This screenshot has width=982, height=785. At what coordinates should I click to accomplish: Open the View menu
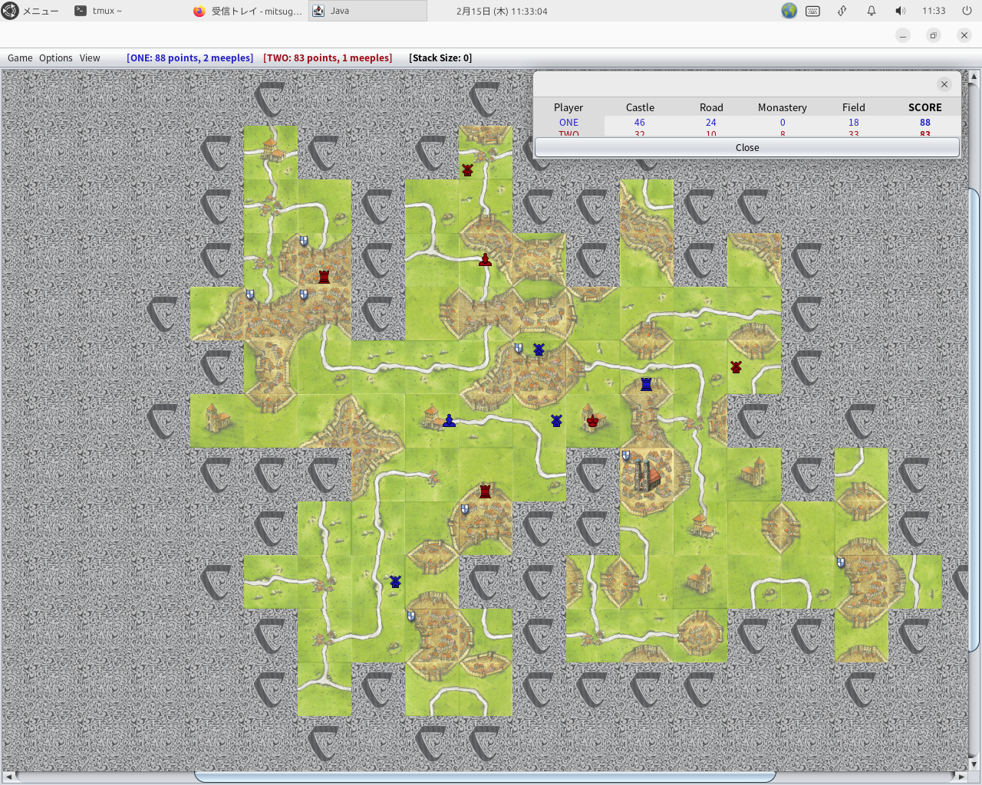[x=90, y=57]
